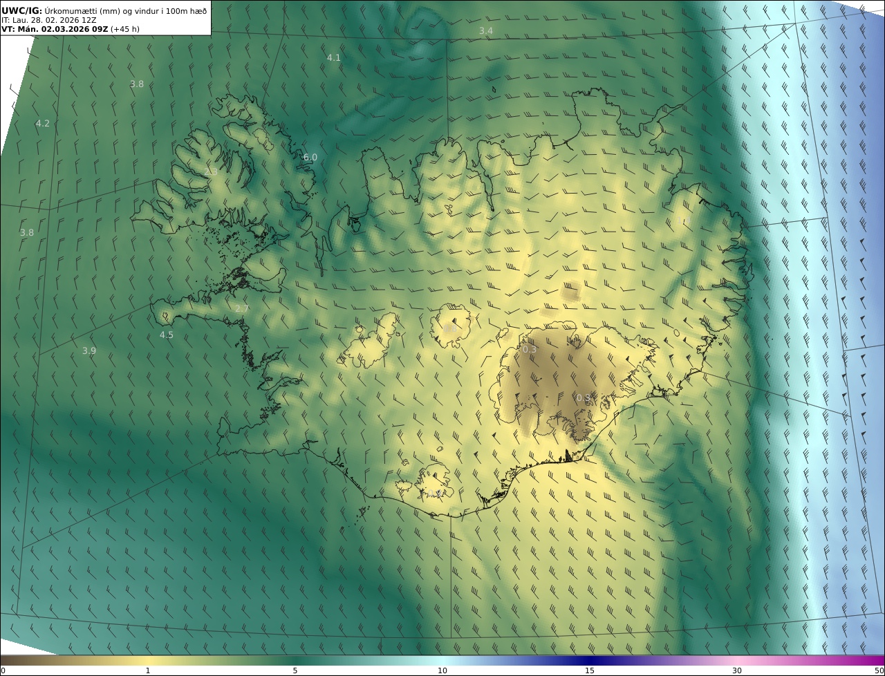Click the 2.7 value label on the map

242,308
